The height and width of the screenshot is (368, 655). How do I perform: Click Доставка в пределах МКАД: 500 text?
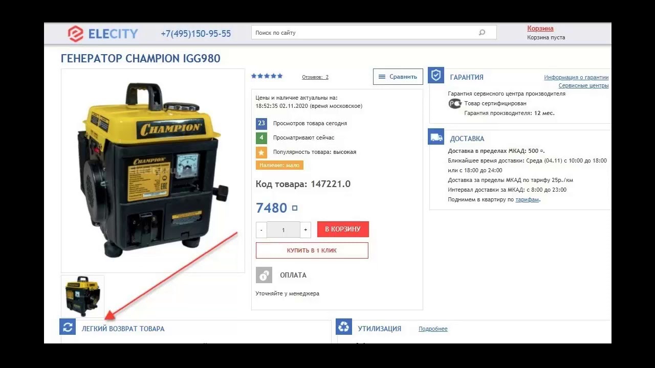pos(496,151)
